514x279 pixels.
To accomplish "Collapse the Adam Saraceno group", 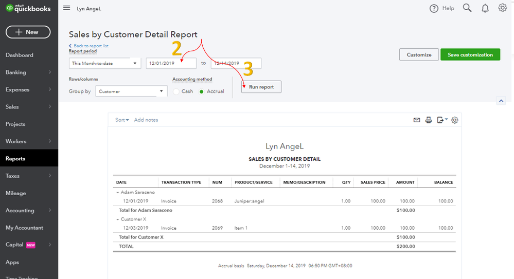I will [118, 193].
